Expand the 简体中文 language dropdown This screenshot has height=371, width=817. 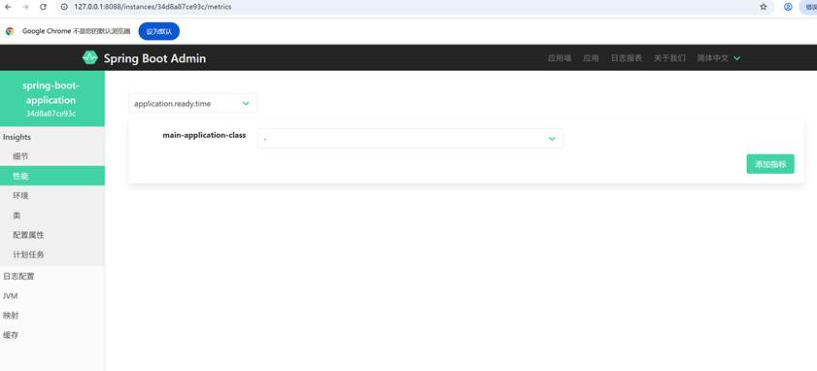coord(719,58)
